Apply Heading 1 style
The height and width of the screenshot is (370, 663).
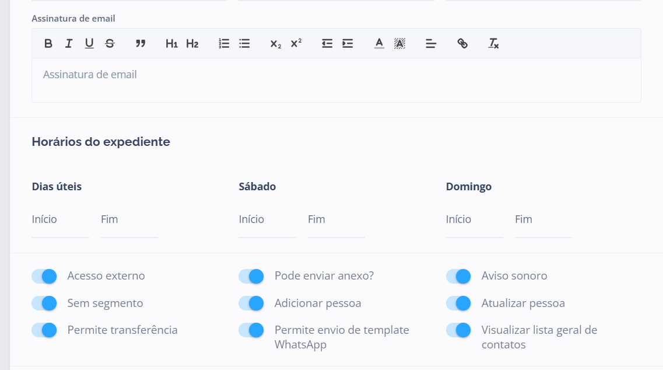click(x=171, y=43)
